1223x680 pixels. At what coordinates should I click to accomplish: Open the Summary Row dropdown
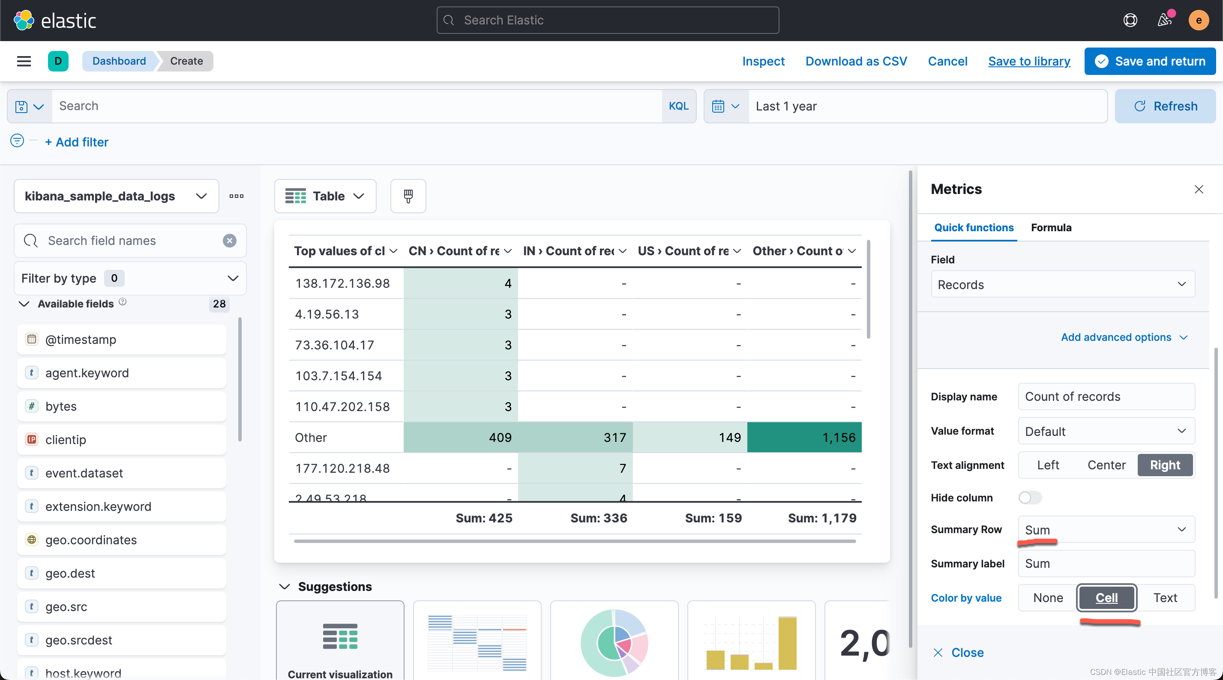[x=1106, y=530]
